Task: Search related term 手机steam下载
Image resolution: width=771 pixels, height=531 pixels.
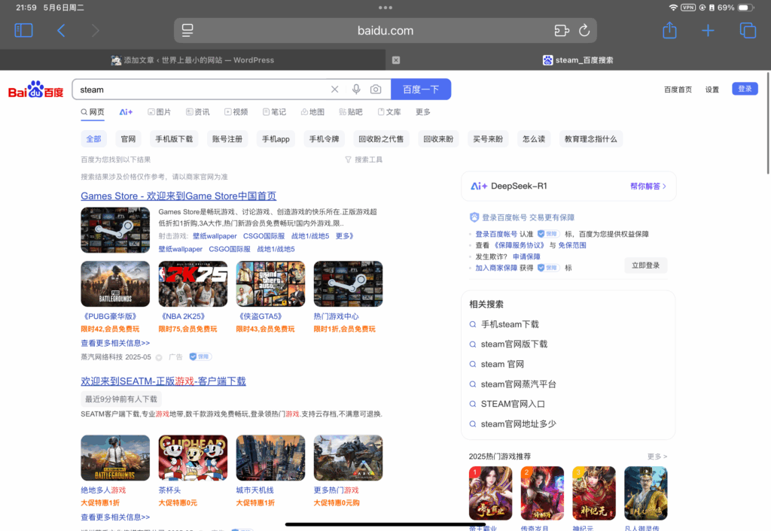Action: click(510, 324)
